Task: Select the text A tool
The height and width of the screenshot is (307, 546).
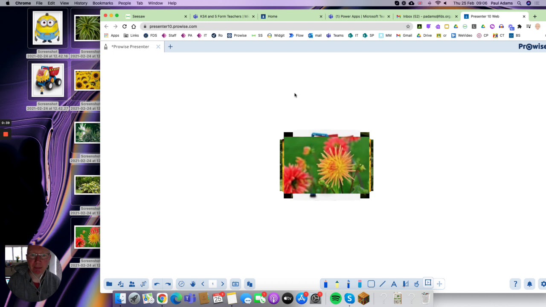Action: point(394,284)
